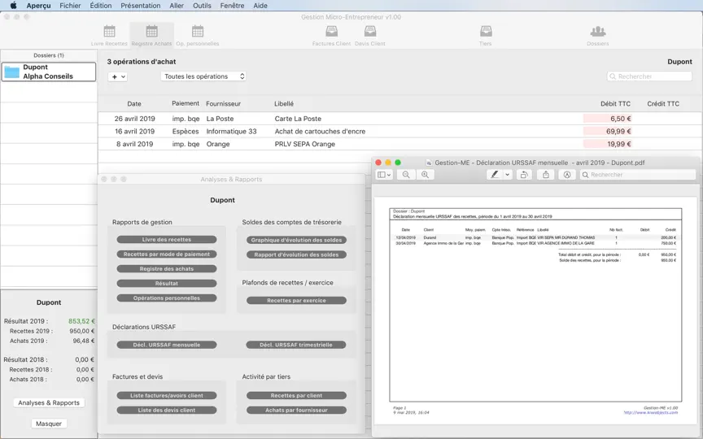Click the Analyses & Rapports sidebar button
This screenshot has width=703, height=439.
pos(49,402)
